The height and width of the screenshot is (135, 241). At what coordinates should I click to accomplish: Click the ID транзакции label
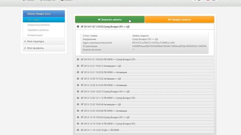(90, 46)
